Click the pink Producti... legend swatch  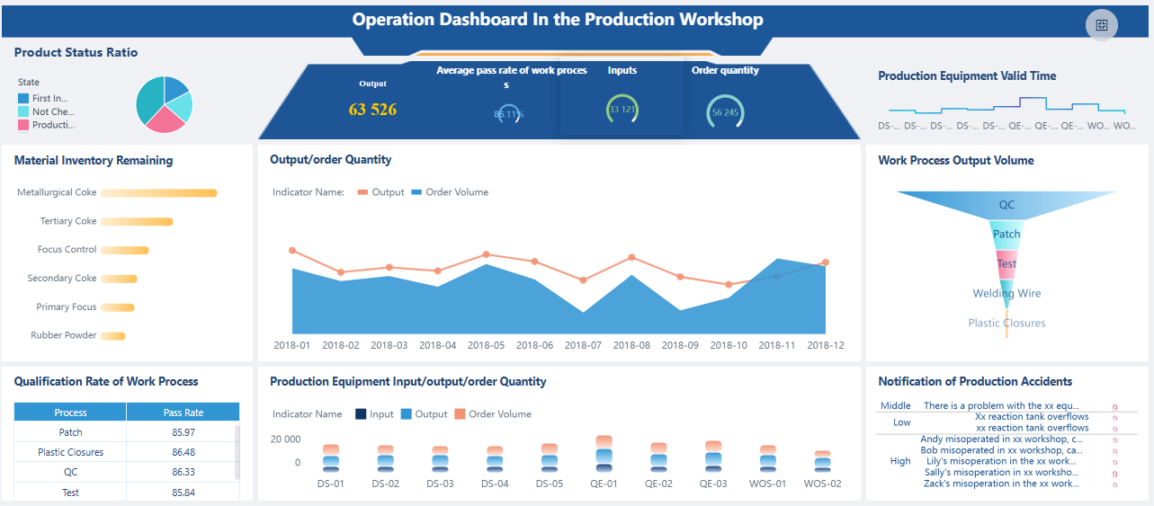[23, 125]
